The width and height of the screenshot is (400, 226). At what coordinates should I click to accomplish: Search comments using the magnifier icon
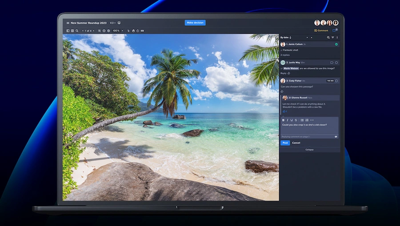click(328, 38)
